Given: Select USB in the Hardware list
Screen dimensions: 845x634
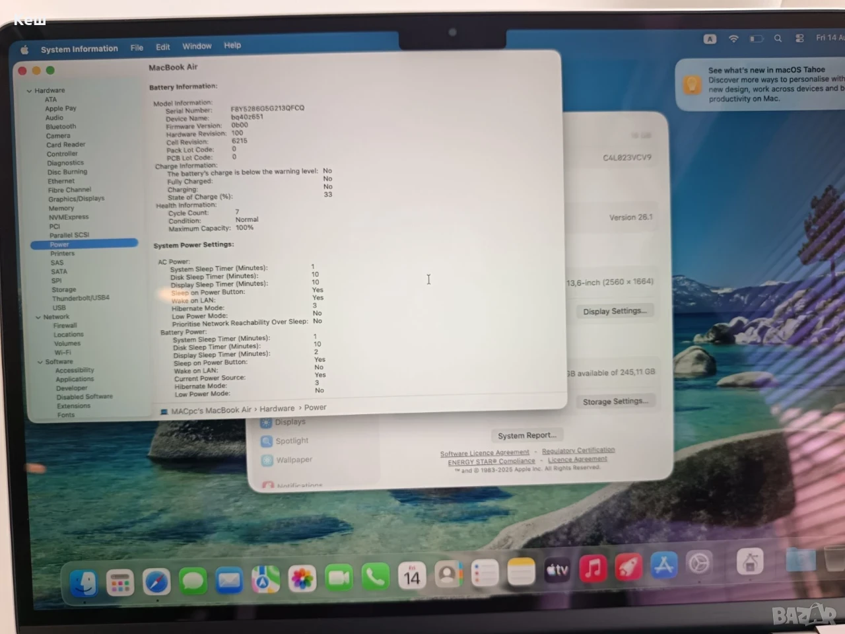Looking at the screenshot, I should (x=59, y=308).
